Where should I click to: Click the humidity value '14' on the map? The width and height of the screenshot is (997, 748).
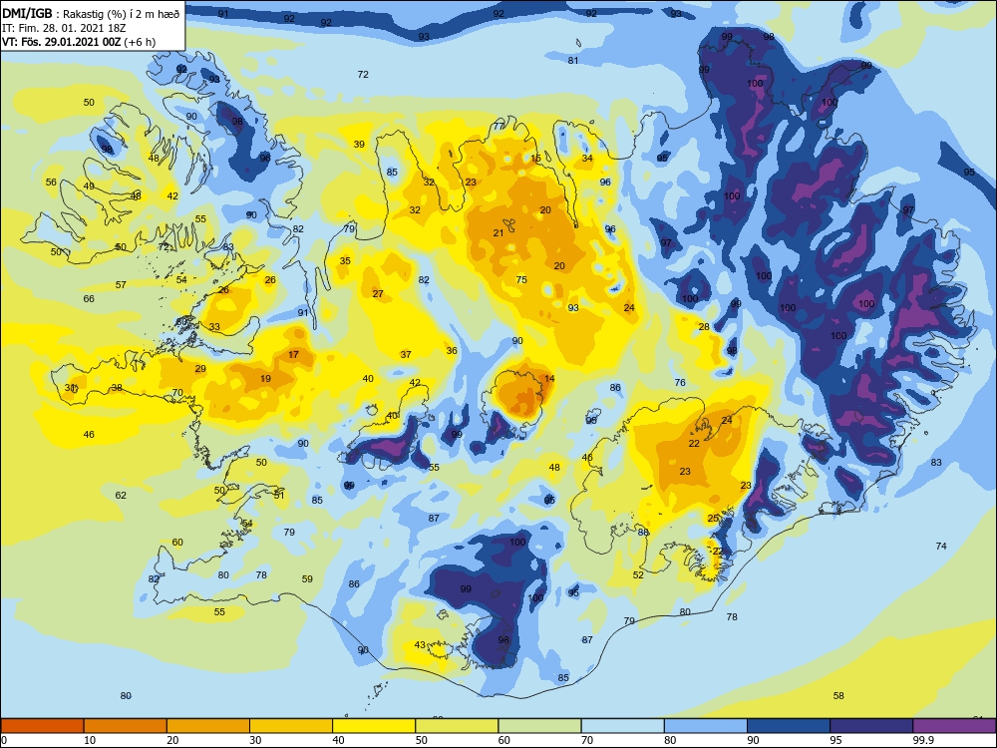click(x=549, y=378)
